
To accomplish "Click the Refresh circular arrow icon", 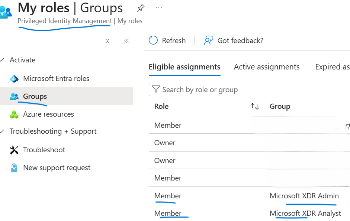I will pos(153,40).
